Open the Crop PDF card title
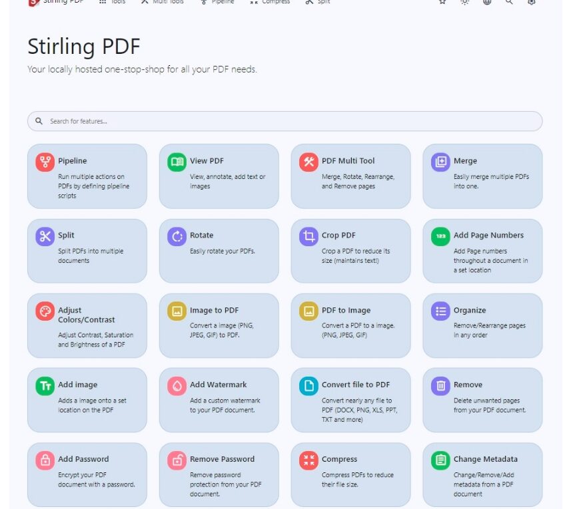 point(338,235)
